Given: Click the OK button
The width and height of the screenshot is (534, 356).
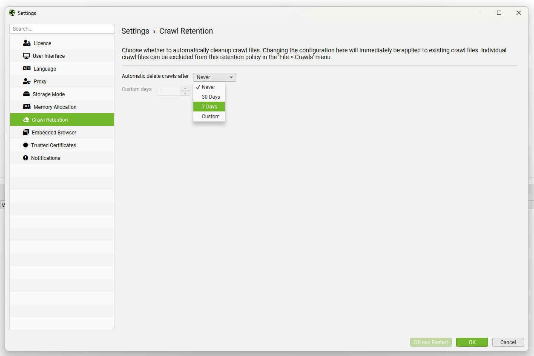Looking at the screenshot, I should pos(472,342).
